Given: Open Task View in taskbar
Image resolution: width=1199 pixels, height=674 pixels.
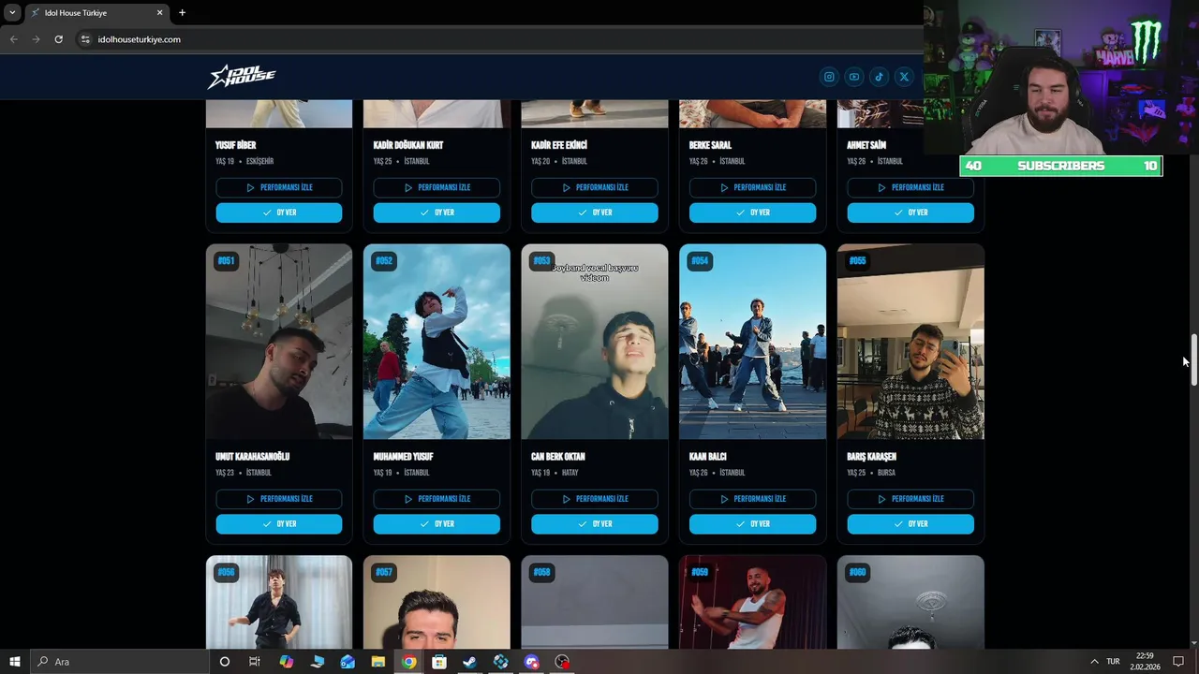Looking at the screenshot, I should [254, 662].
